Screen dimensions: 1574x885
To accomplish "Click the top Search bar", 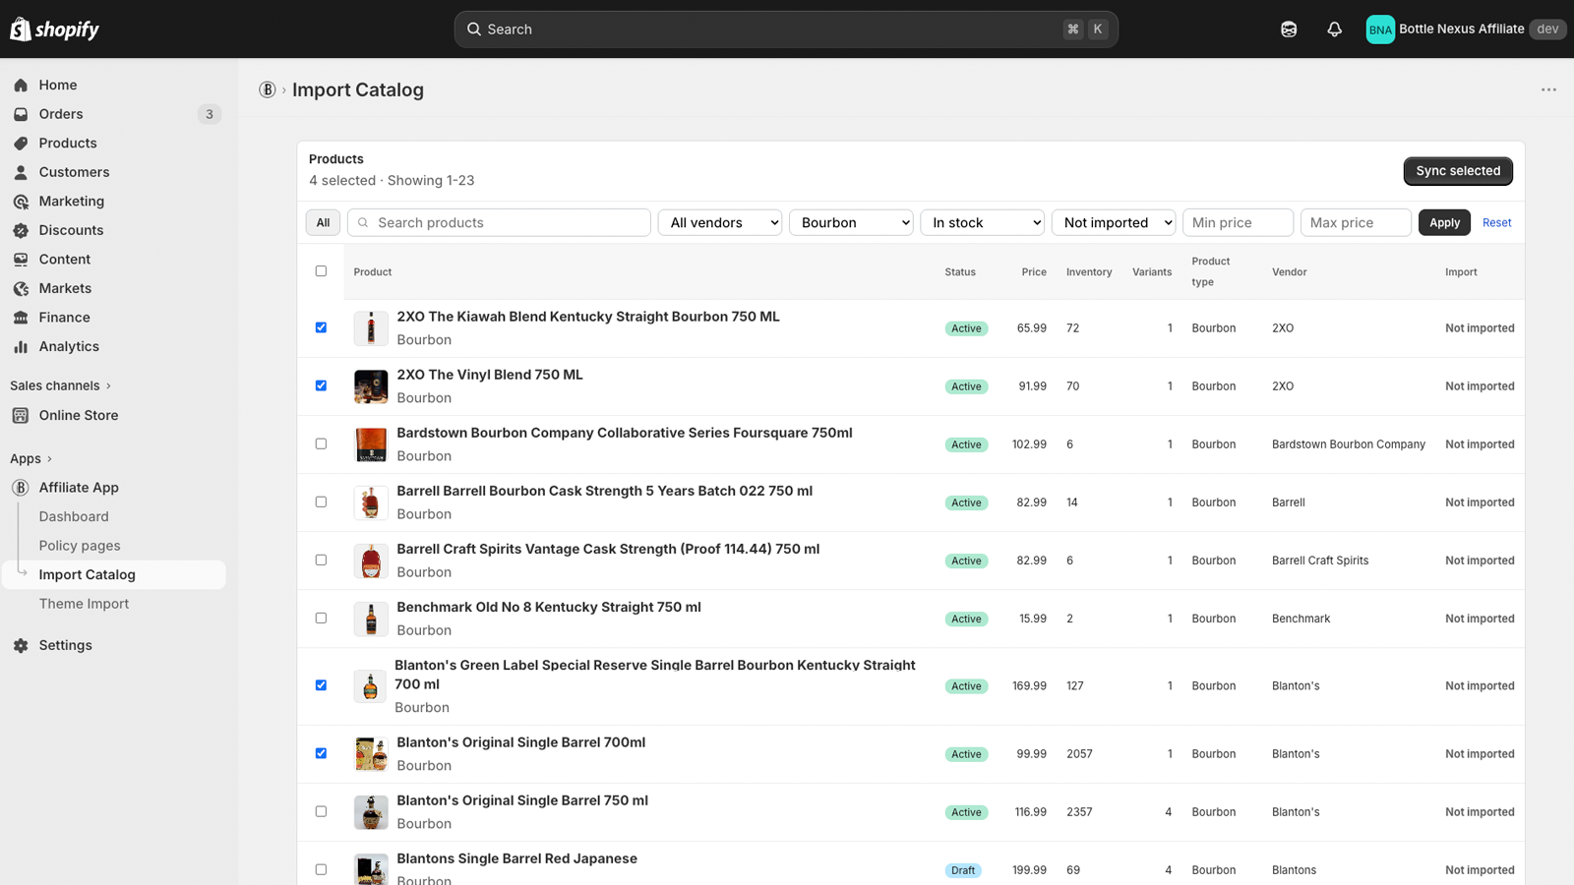I will click(x=786, y=29).
